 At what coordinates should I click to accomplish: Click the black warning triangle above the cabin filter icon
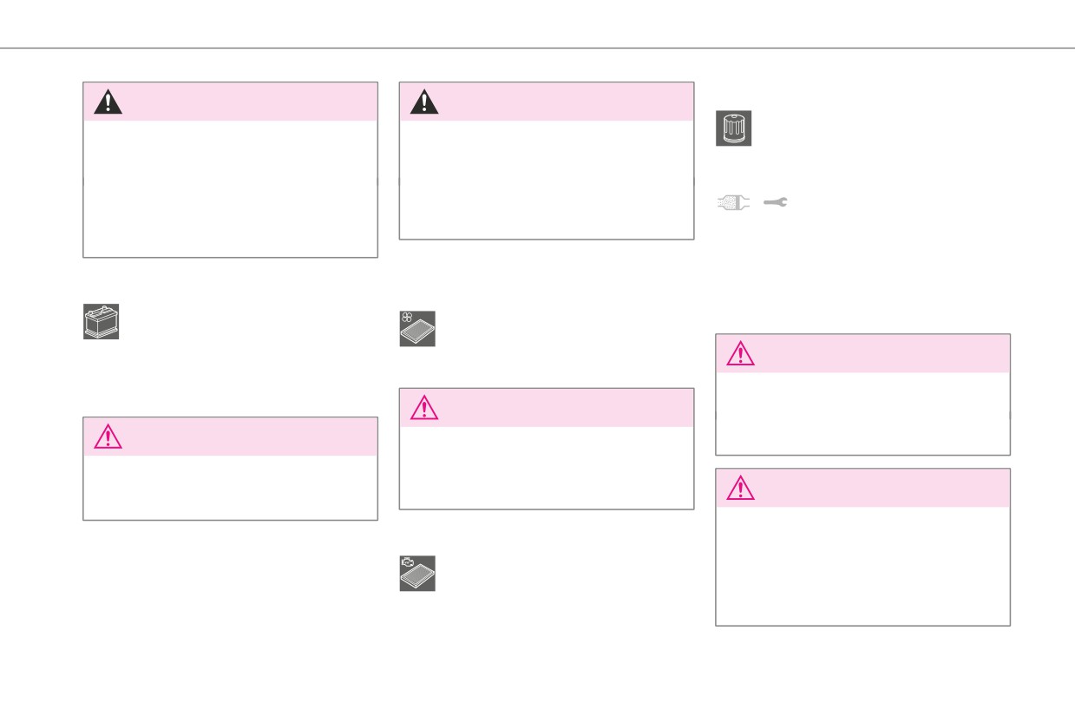(x=424, y=102)
